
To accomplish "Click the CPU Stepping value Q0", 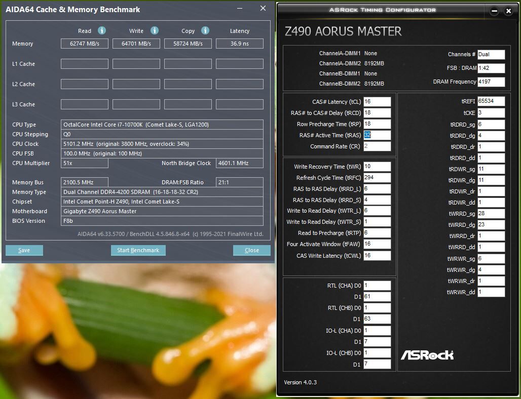I will pos(162,134).
